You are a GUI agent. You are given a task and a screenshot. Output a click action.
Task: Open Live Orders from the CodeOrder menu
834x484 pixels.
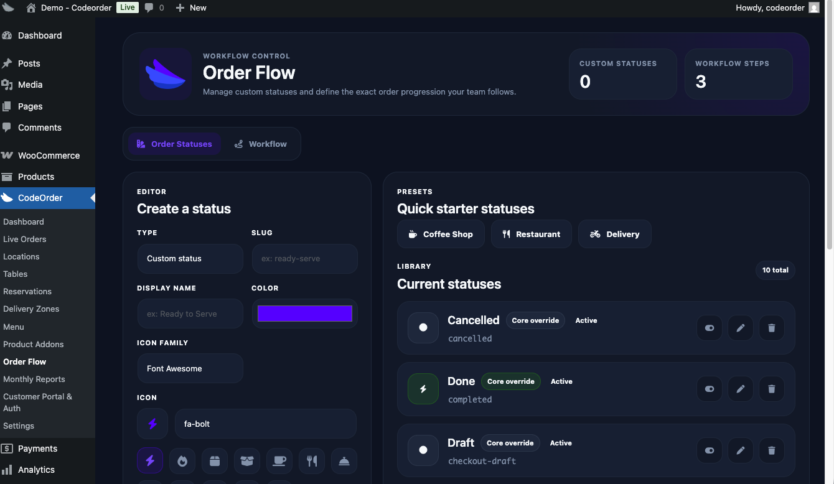25,239
